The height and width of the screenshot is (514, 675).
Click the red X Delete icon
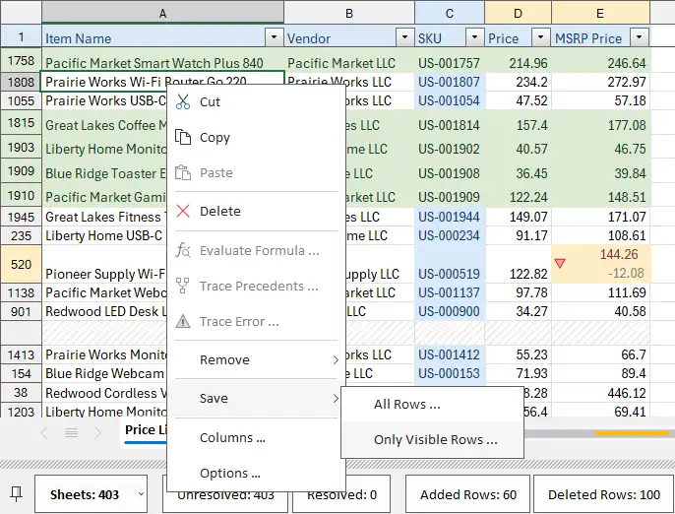pyautogui.click(x=183, y=211)
